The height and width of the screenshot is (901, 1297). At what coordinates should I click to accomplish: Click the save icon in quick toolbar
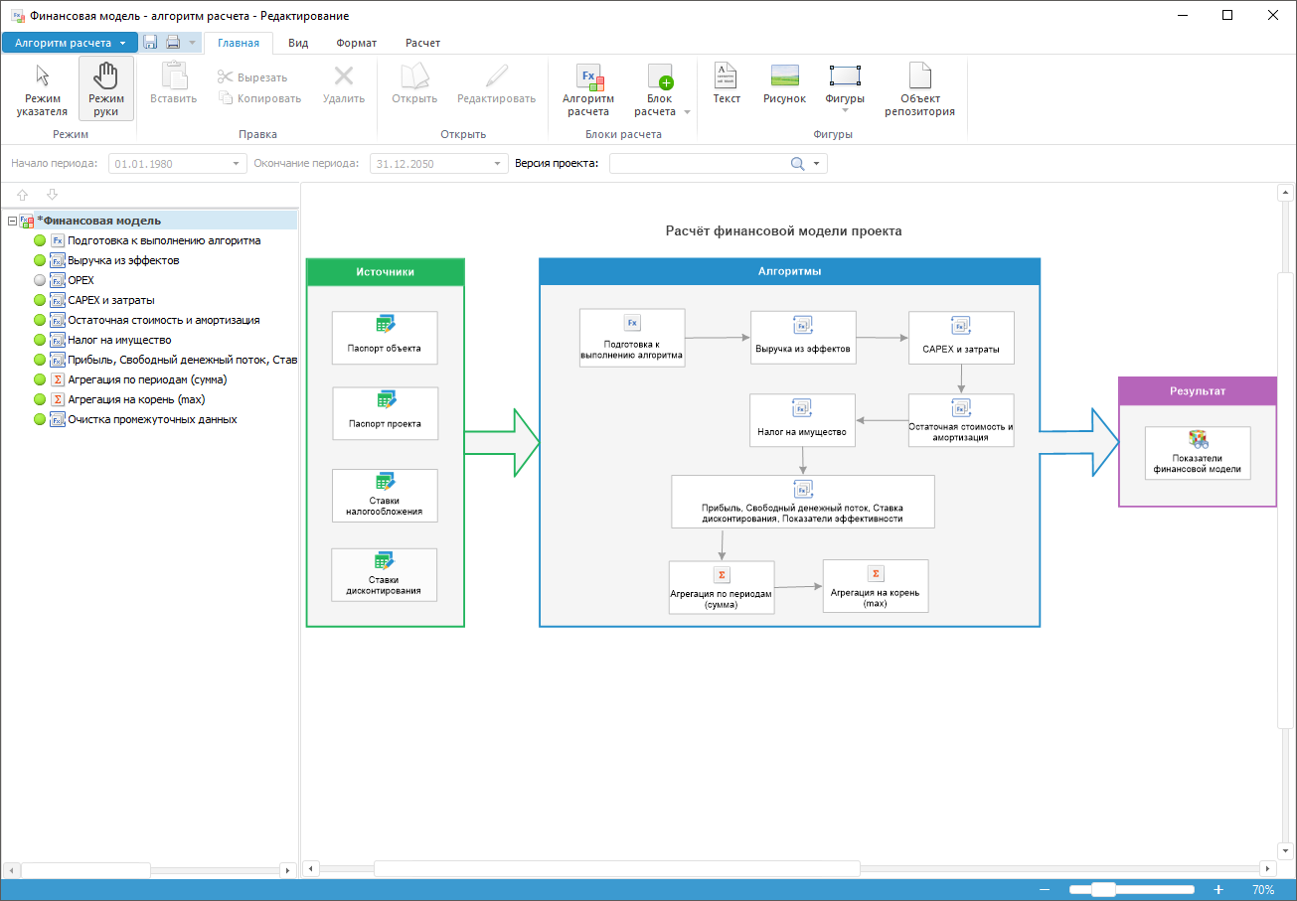(x=150, y=43)
